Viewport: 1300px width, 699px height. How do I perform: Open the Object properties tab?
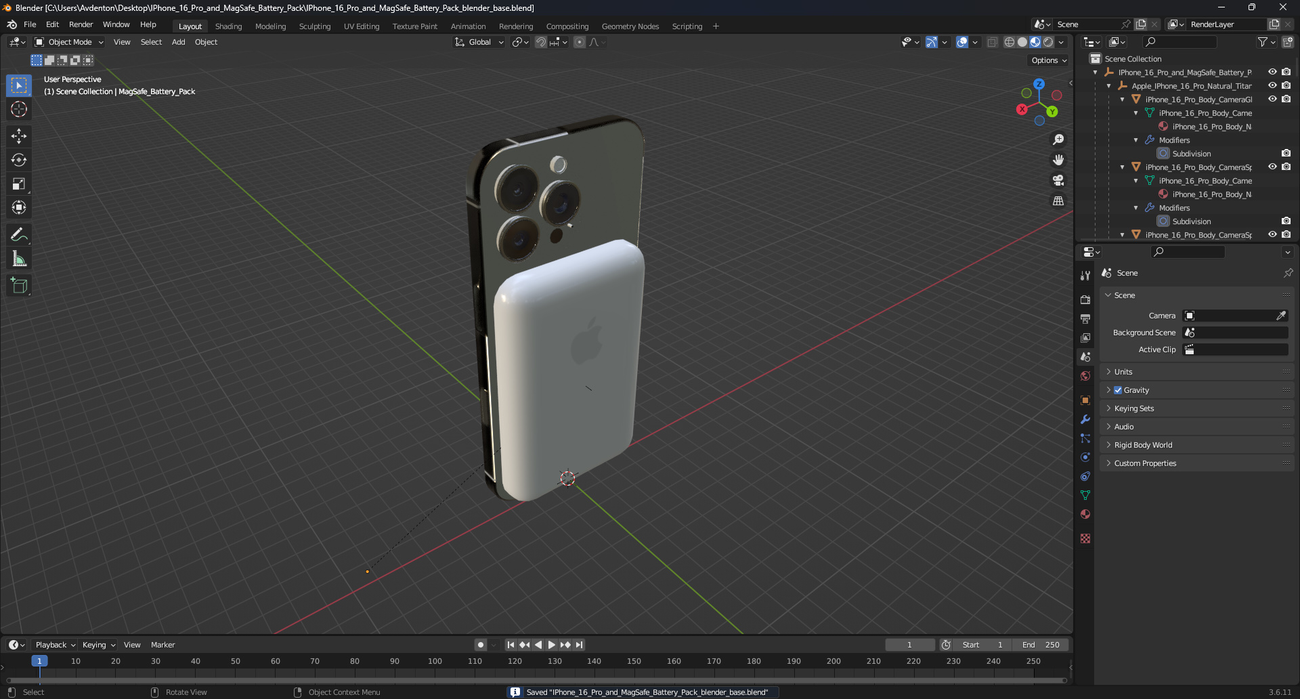point(1085,400)
